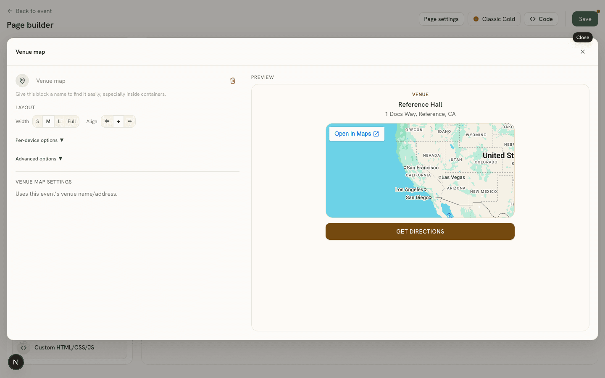
Task: Set width to L
Action: [59, 121]
